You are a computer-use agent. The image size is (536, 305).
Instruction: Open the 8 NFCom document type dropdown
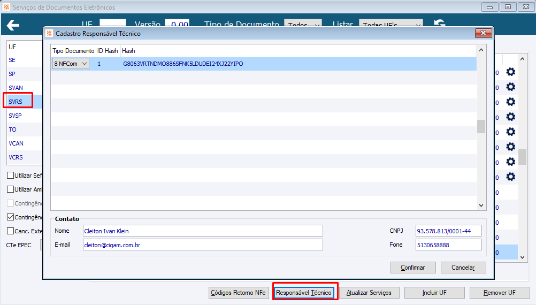[71, 64]
